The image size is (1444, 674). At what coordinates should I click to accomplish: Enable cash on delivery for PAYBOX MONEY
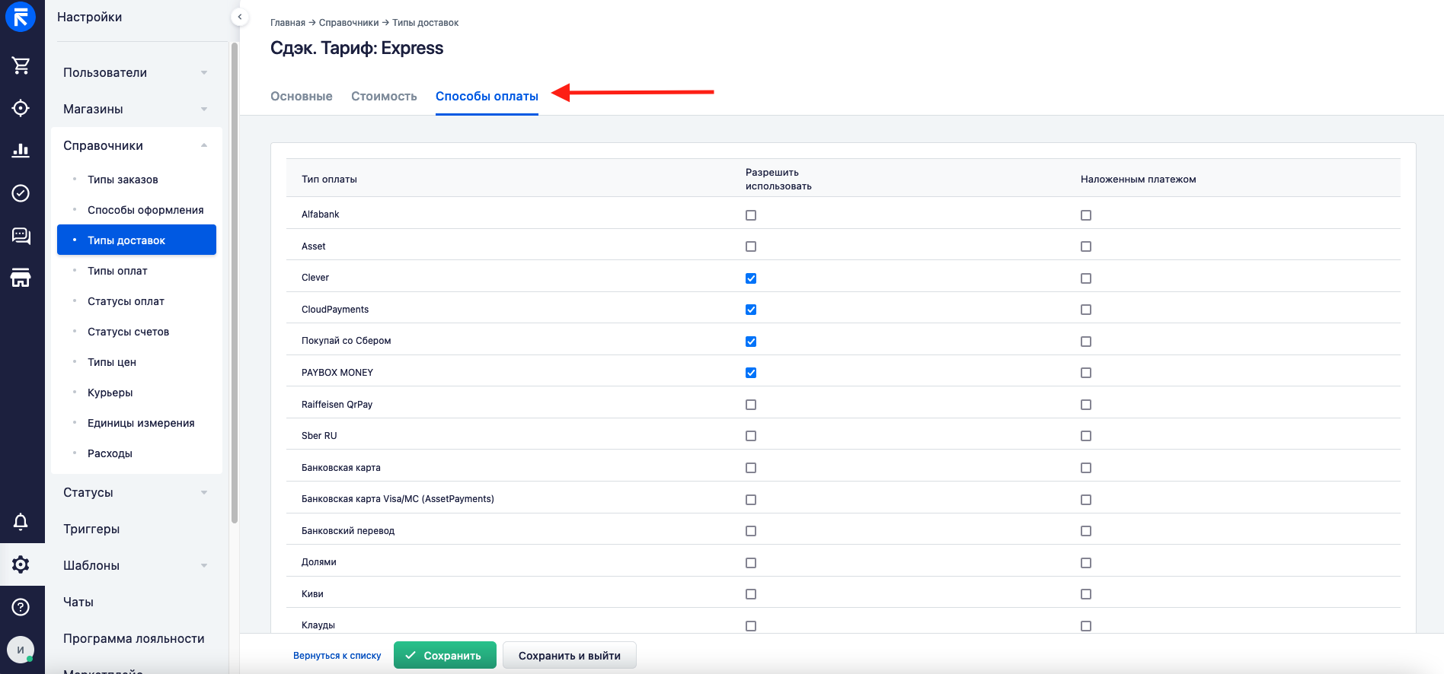click(1086, 373)
